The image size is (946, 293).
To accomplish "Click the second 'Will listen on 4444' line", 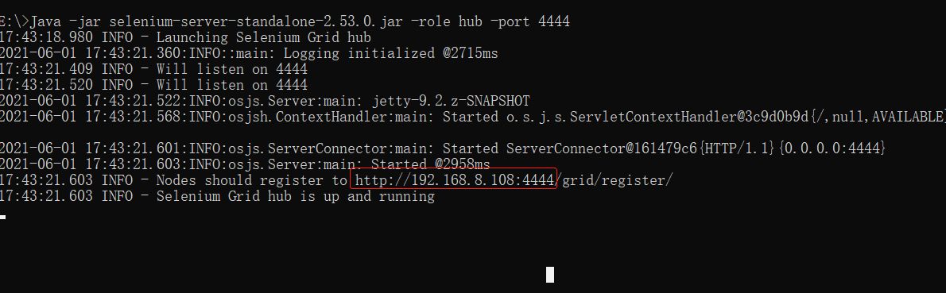I will (x=154, y=85).
